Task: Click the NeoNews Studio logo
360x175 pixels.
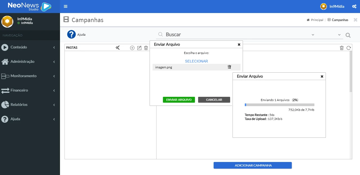Action: pyautogui.click(x=29, y=6)
